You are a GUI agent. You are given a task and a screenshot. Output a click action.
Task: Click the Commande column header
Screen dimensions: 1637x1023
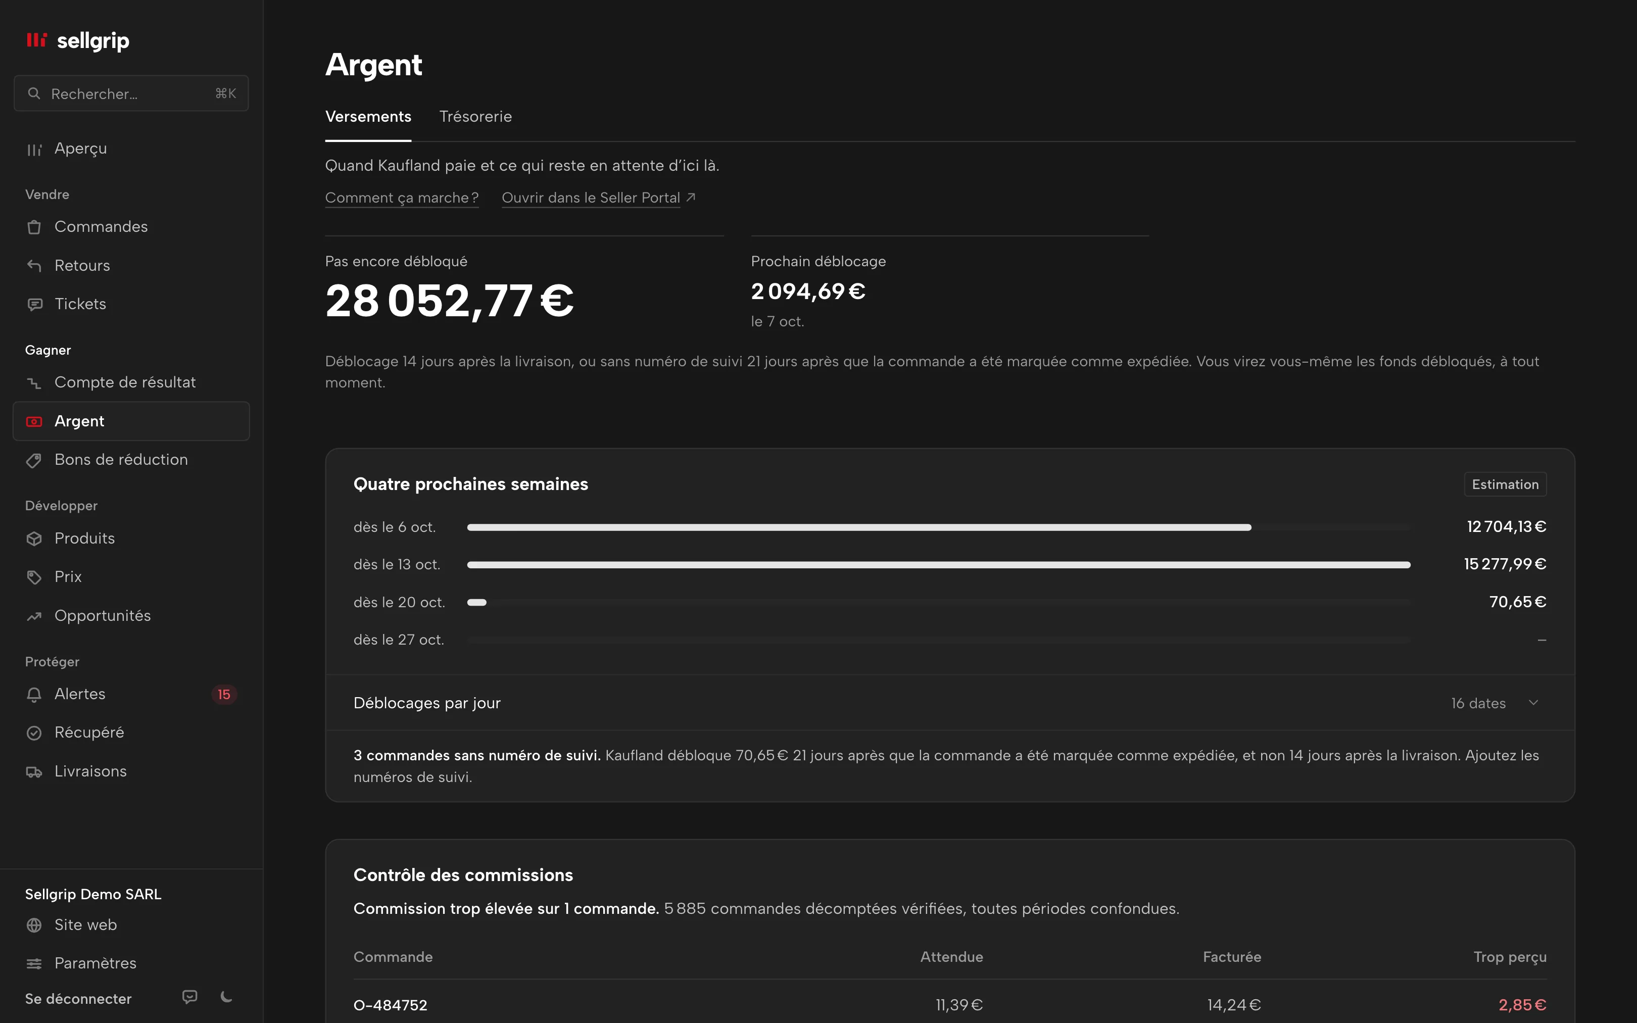tap(393, 957)
